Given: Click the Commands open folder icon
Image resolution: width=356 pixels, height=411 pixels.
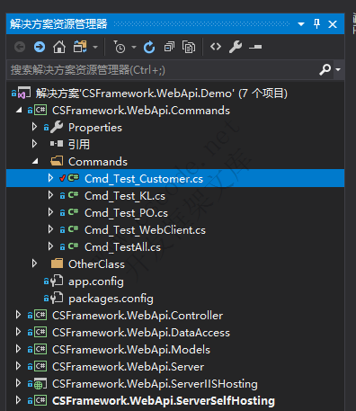Looking at the screenshot, I should click(x=57, y=161).
